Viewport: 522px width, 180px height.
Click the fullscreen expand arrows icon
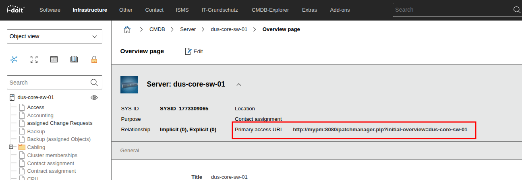[34, 60]
